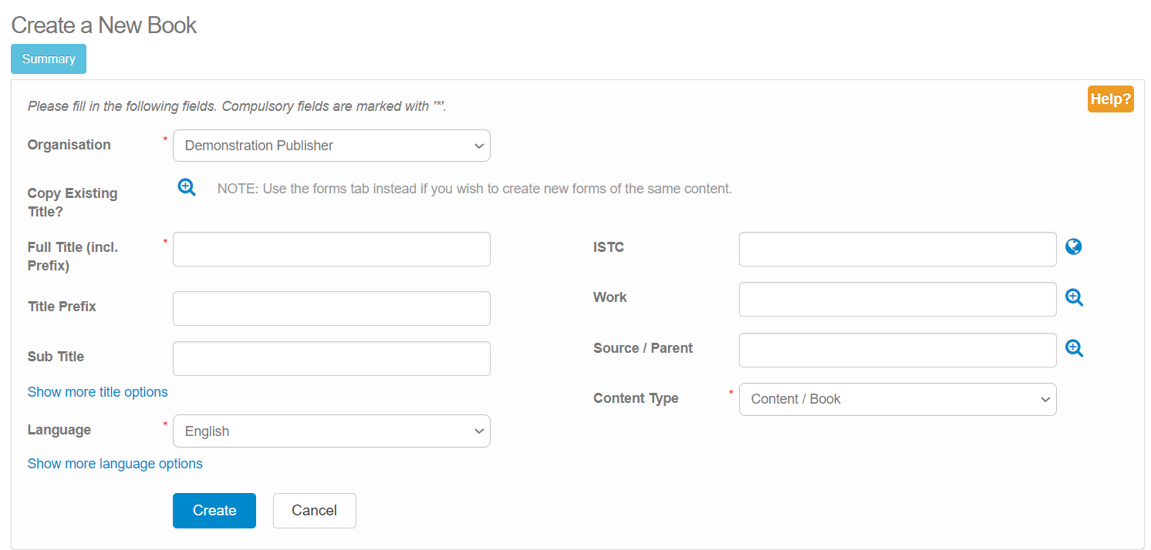
Task: Show more title options link
Action: tap(97, 392)
